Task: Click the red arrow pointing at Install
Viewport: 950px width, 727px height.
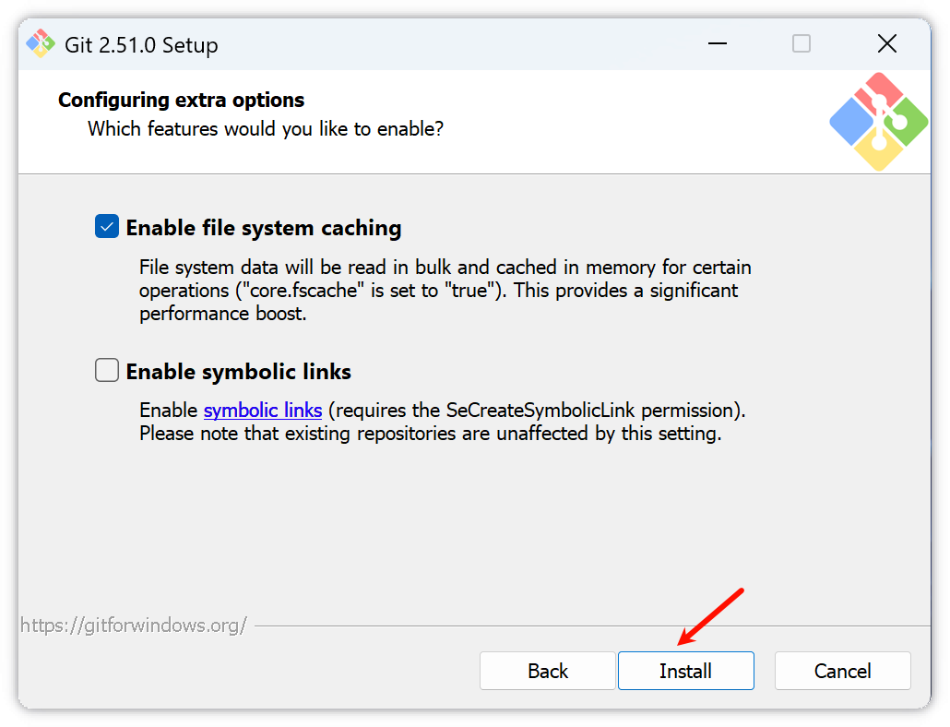Action: coord(710,615)
